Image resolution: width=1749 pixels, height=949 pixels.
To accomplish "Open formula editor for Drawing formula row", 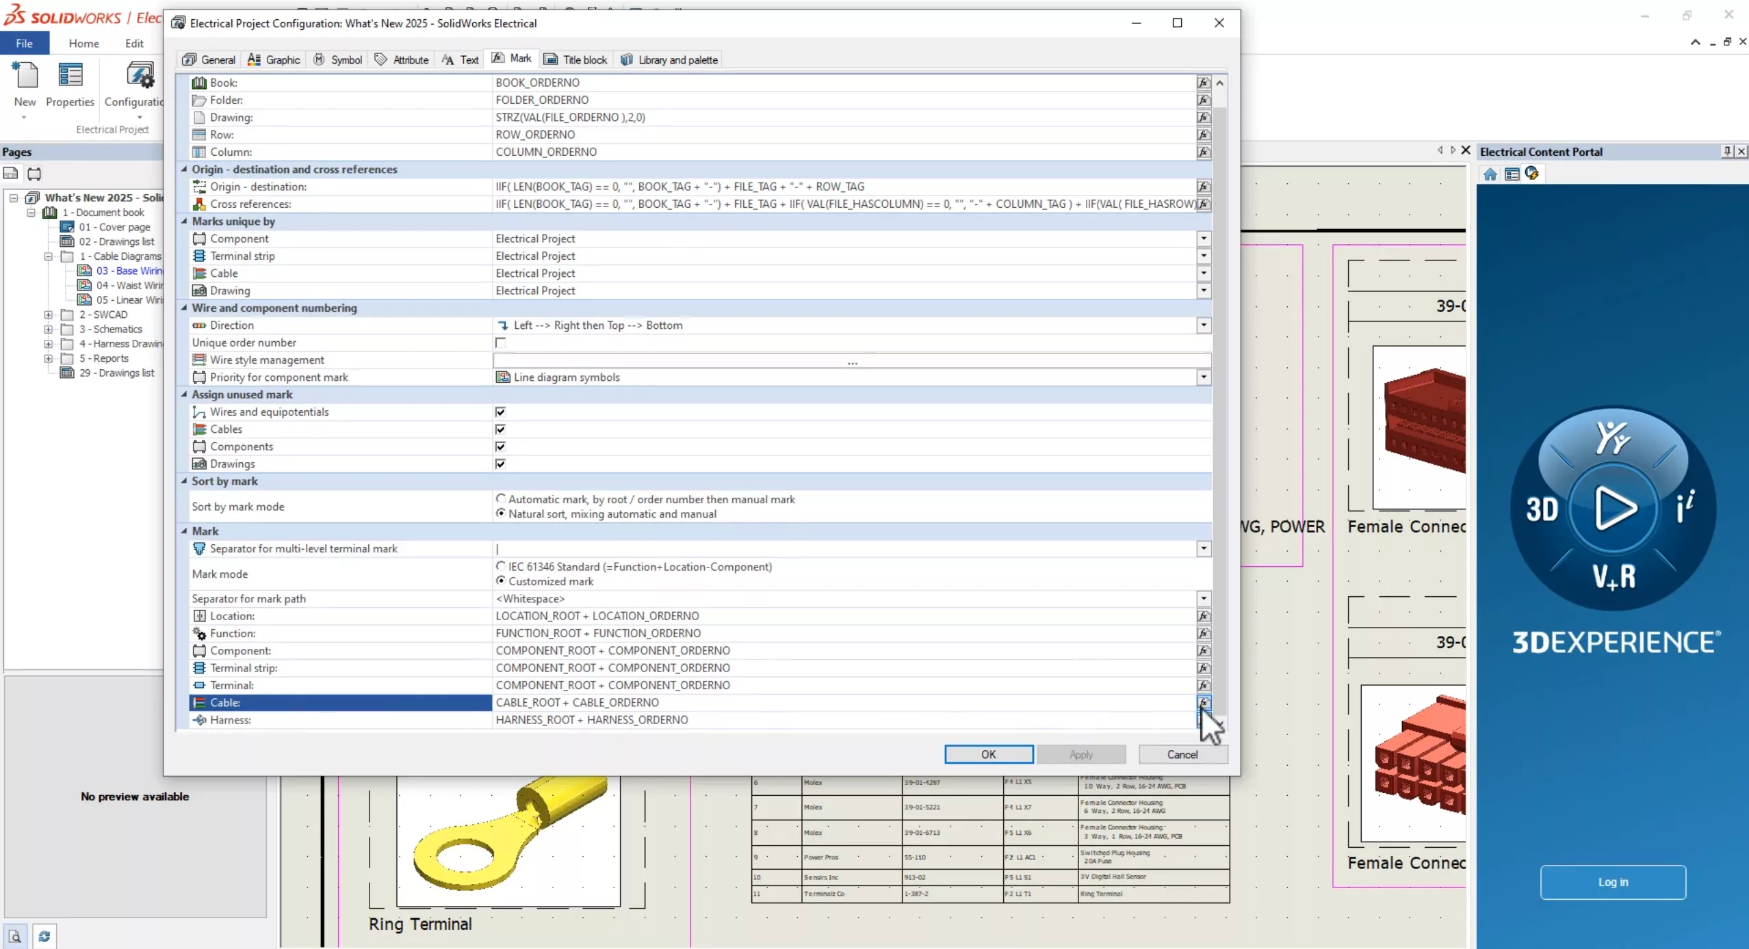I will point(1203,118).
